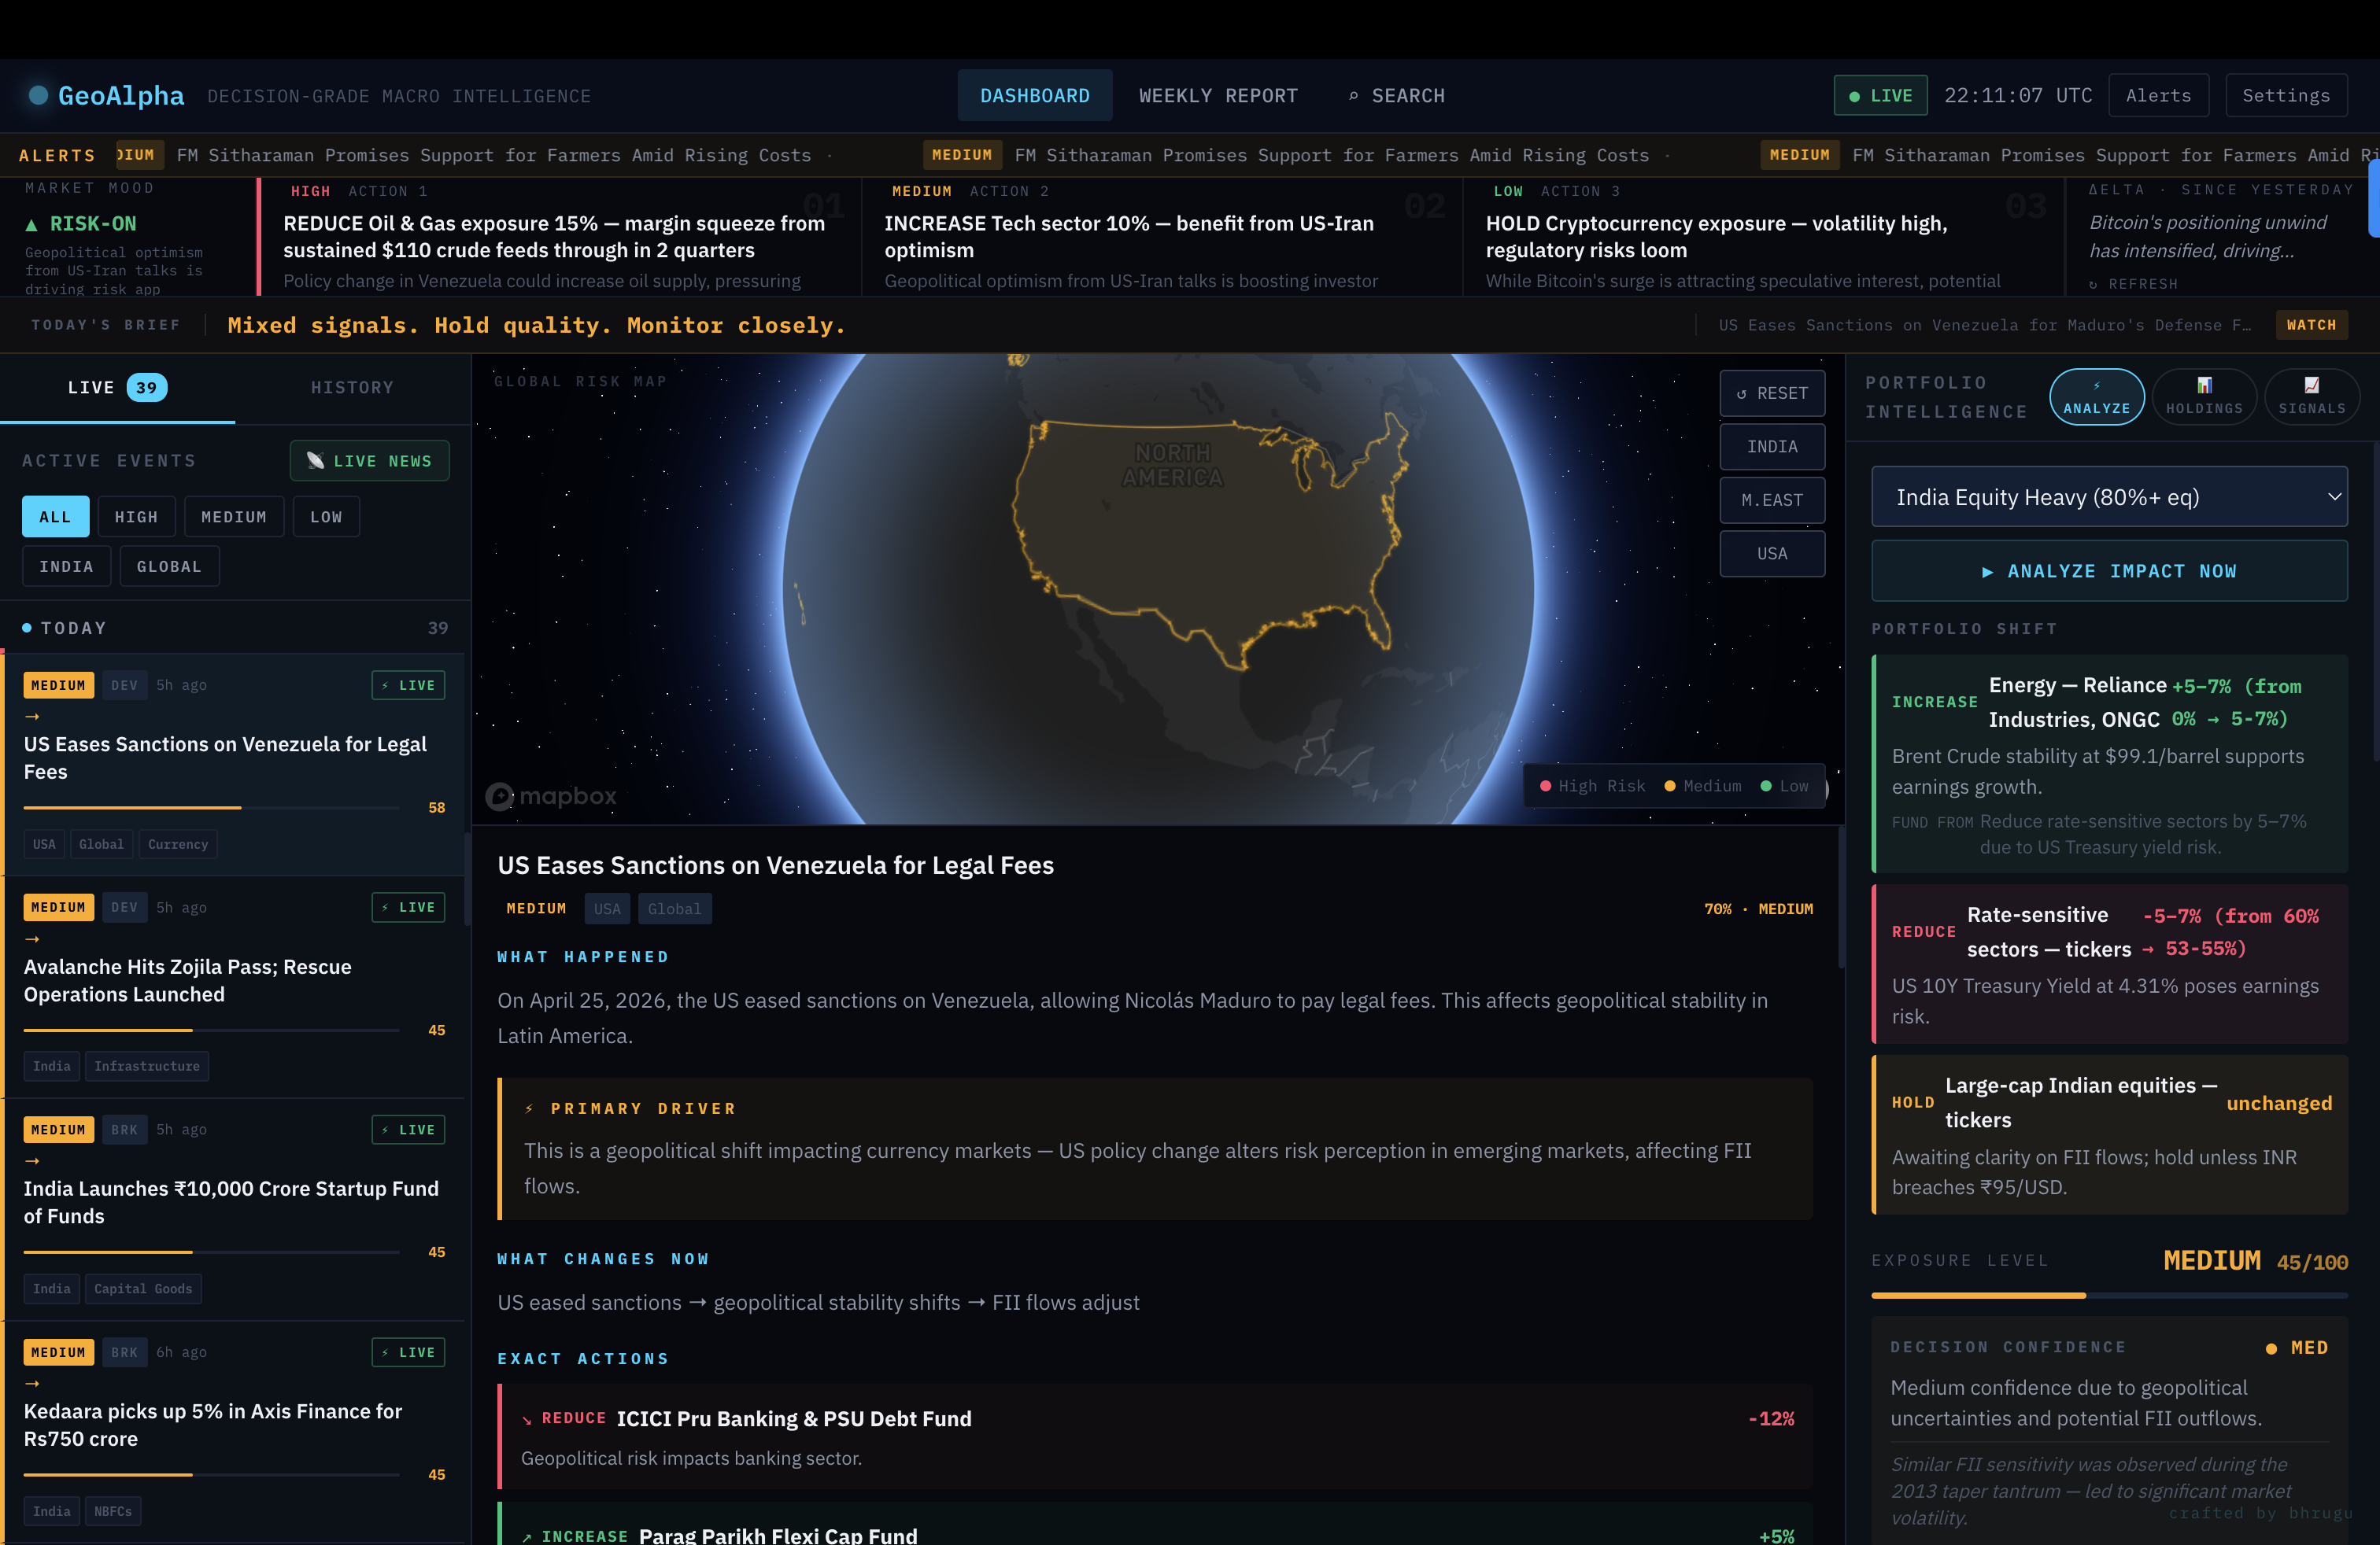Click the INCREASE Energy portfolio shift card
Image resolution: width=2380 pixels, height=1545 pixels.
(2109, 764)
